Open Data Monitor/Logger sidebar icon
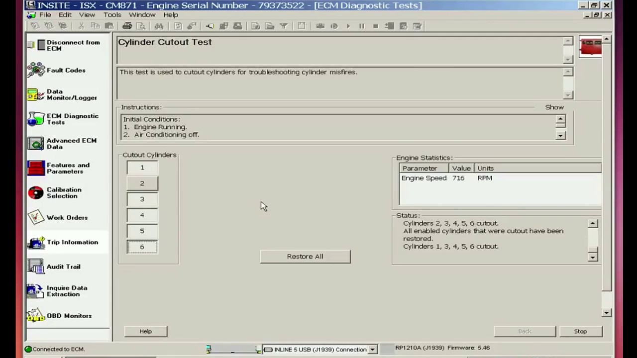 click(36, 94)
